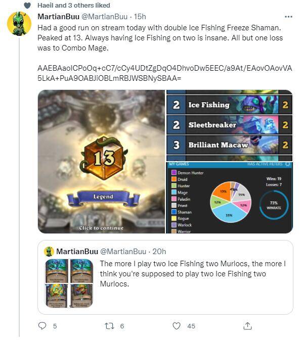Image resolution: width=301 pixels, height=340 pixels.
Task: Open 'Haeil and 3 others liked' text
Action: pyautogui.click(x=74, y=6)
